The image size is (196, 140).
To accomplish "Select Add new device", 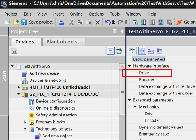I will click(44, 73).
